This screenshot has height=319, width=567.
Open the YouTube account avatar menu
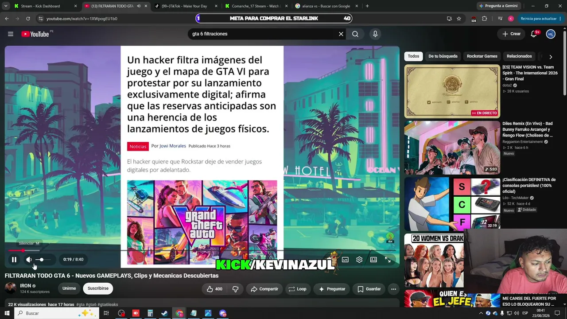pyautogui.click(x=551, y=34)
